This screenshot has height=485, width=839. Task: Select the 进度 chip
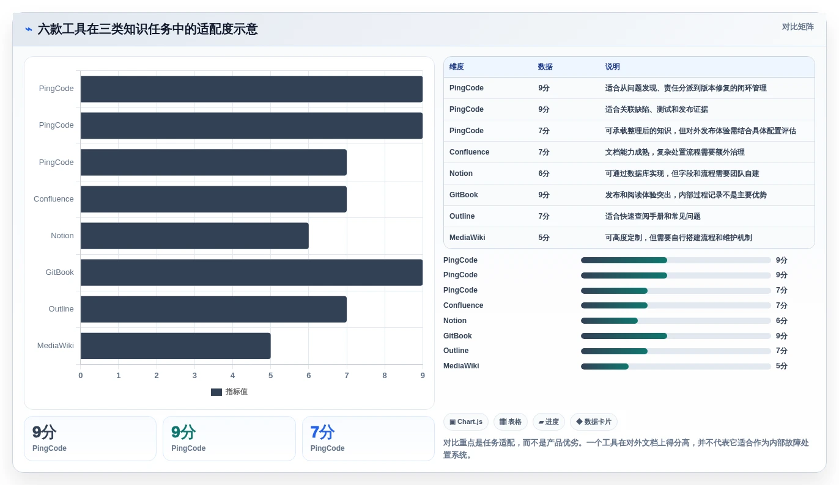(x=549, y=422)
